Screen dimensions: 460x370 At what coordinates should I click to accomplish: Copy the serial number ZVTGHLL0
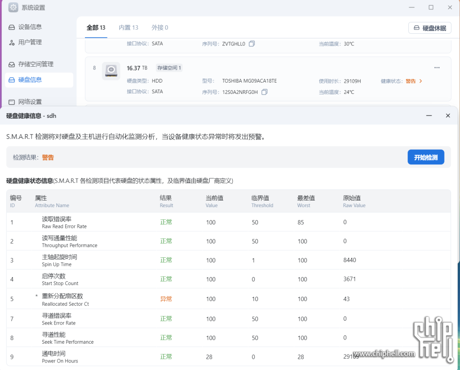[x=252, y=44]
